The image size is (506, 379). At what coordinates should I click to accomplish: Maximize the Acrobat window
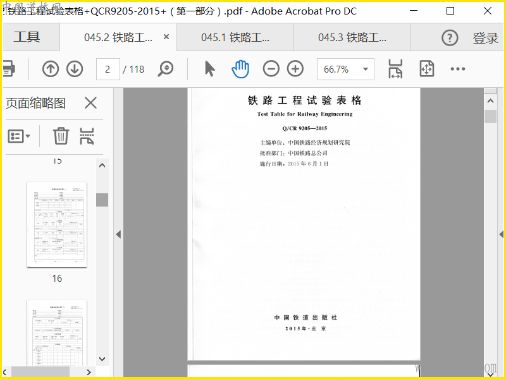tap(450, 11)
